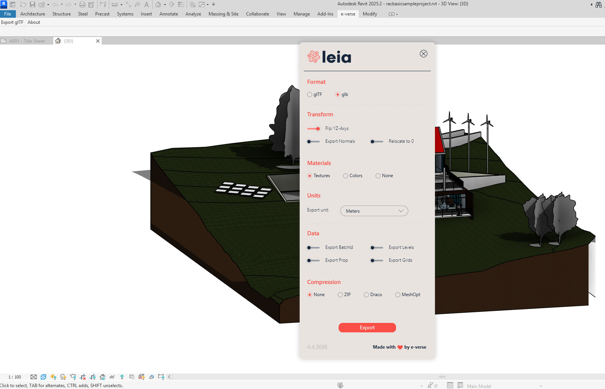Toggle Shadows icon in view control bar
The image size is (605, 389).
point(63,377)
